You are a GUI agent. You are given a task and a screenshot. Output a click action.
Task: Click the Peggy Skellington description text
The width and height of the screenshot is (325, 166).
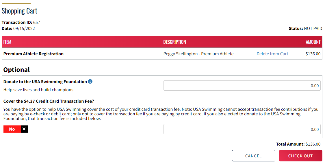198,54
